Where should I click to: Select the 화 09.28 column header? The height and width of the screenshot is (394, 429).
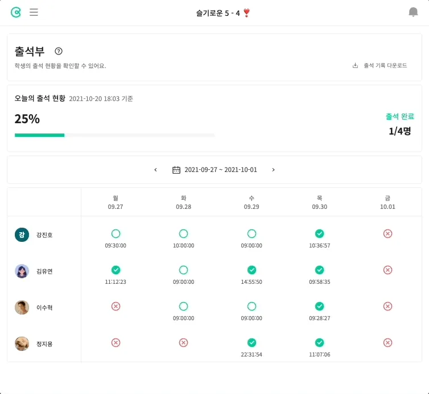[183, 202]
